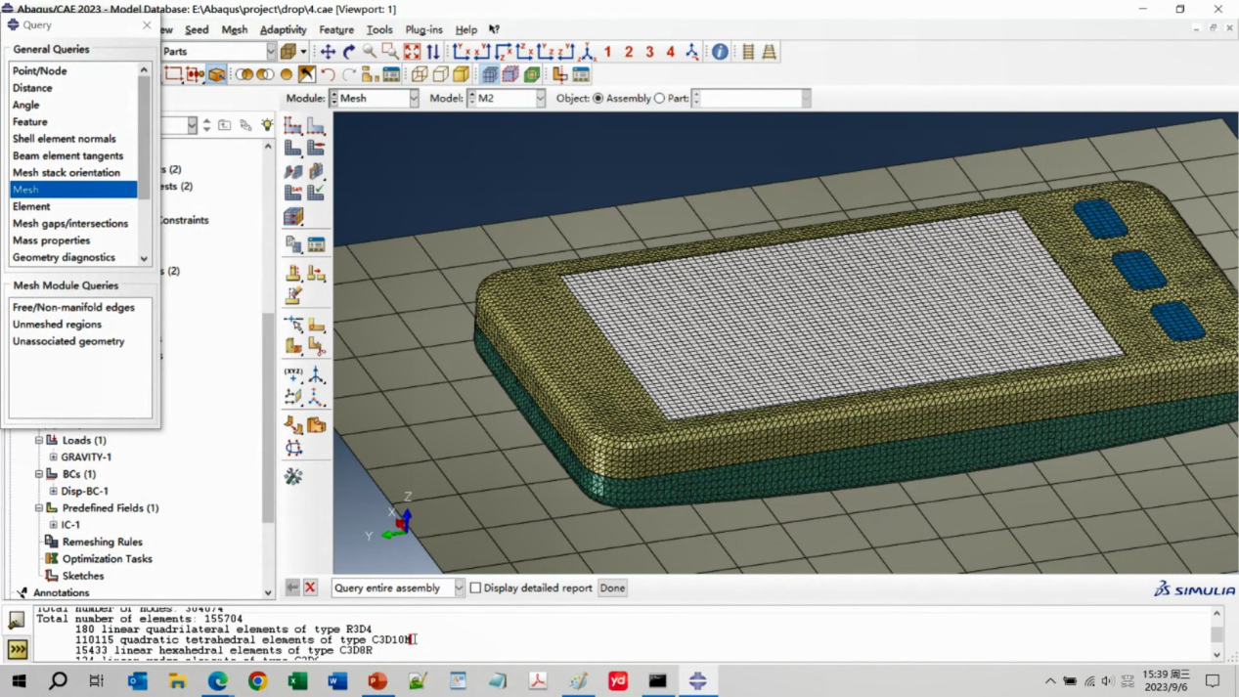Screen dimensions: 1239x697
Task: Expand the IC-1 predefined field item
Action: [x=54, y=525]
